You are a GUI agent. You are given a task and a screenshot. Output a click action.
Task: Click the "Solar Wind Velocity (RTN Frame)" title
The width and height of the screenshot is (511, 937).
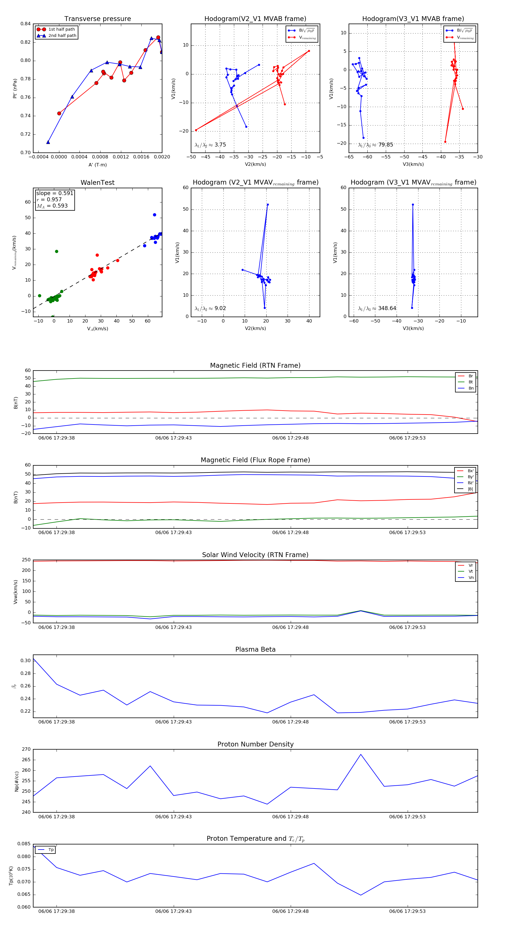(255, 555)
